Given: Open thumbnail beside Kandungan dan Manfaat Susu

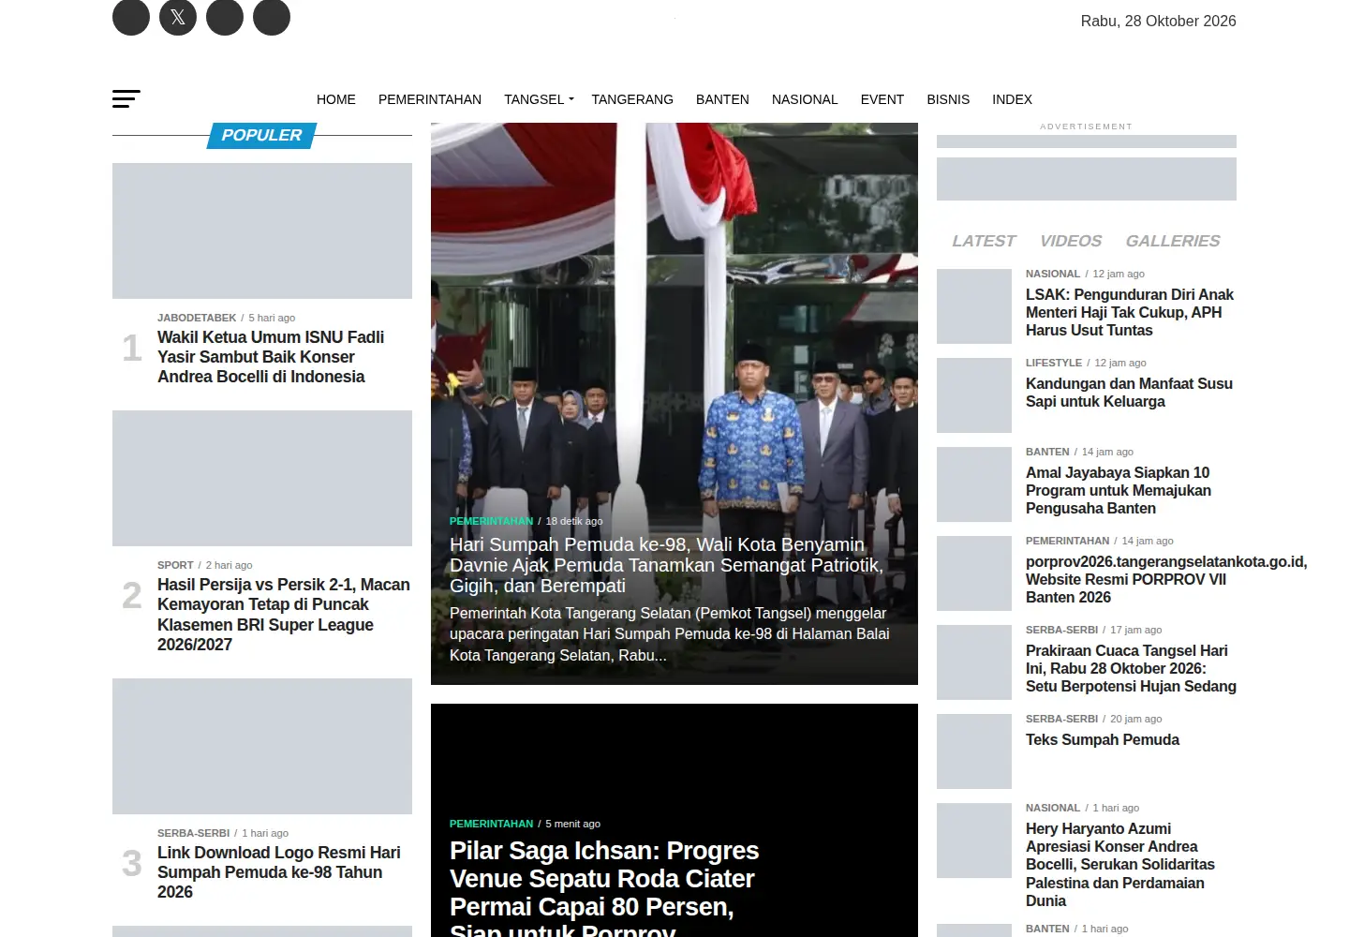Looking at the screenshot, I should pyautogui.click(x=974, y=395).
